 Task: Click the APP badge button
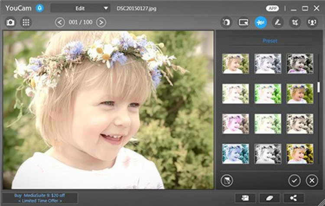273,8
